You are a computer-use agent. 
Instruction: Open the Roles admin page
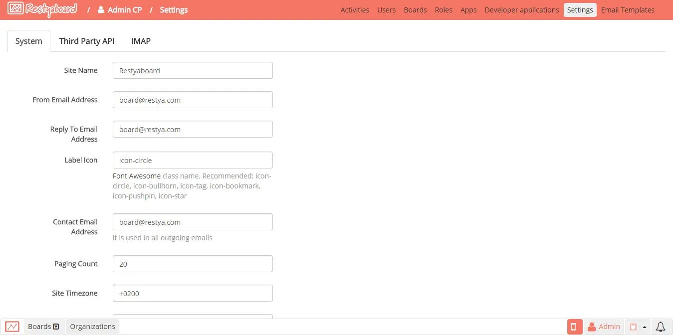click(x=444, y=10)
